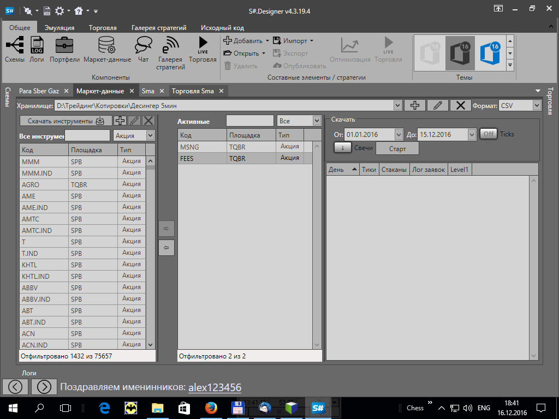Expand the themes gallery more arrow
The height and width of the screenshot is (419, 559).
510,65
